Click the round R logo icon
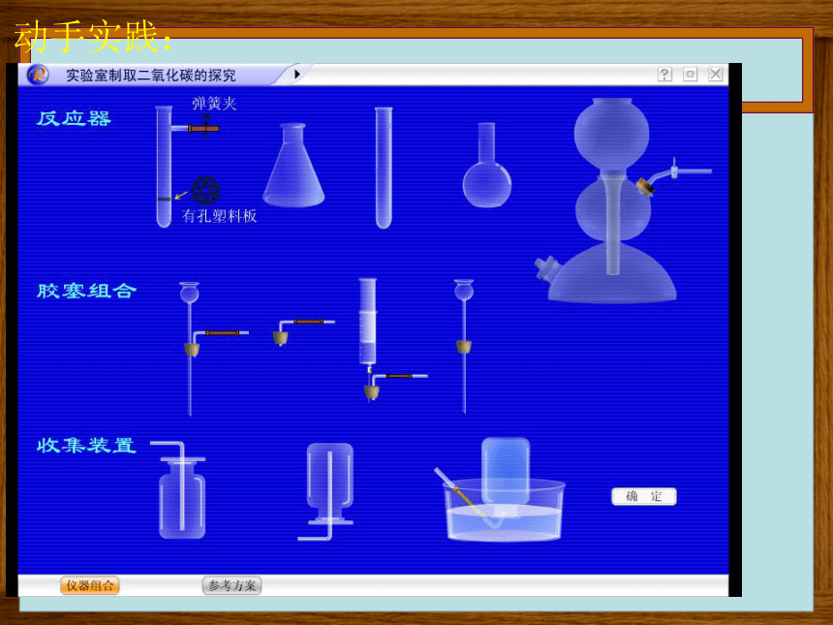 point(37,75)
